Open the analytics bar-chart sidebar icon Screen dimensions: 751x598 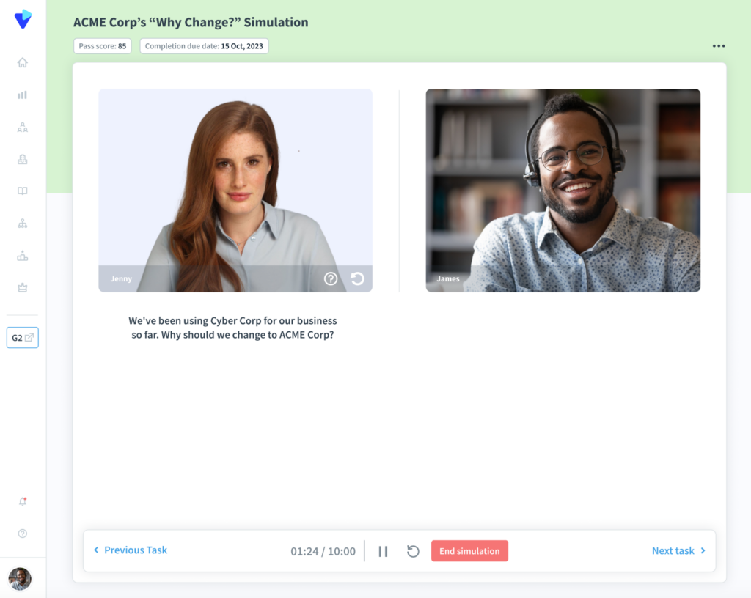pos(22,95)
